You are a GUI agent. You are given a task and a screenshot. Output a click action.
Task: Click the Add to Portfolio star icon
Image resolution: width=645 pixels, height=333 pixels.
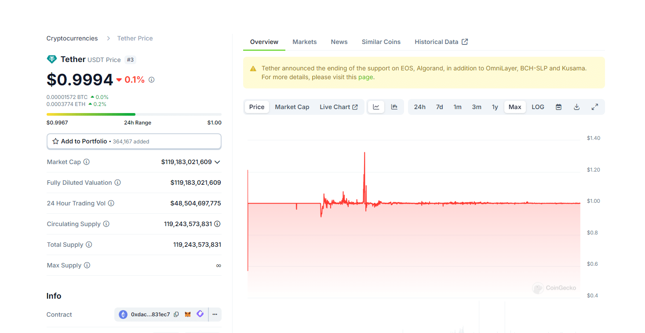coord(55,141)
